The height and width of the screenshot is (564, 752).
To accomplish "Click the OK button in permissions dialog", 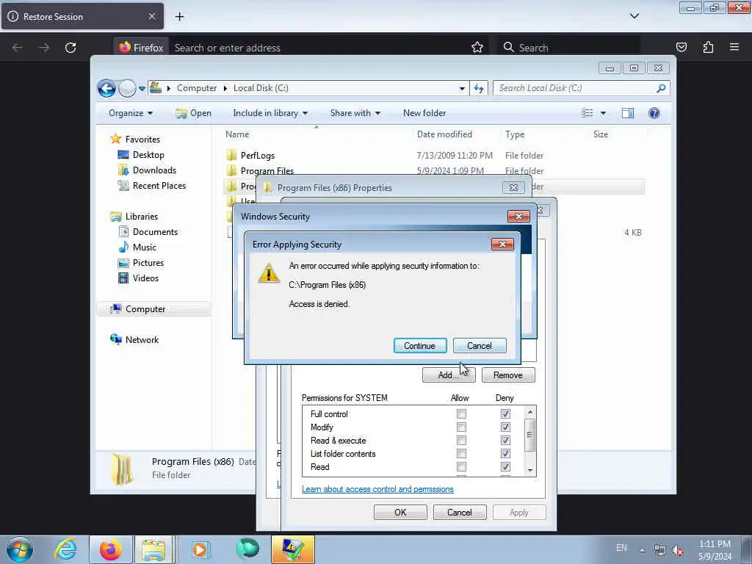I will click(400, 512).
